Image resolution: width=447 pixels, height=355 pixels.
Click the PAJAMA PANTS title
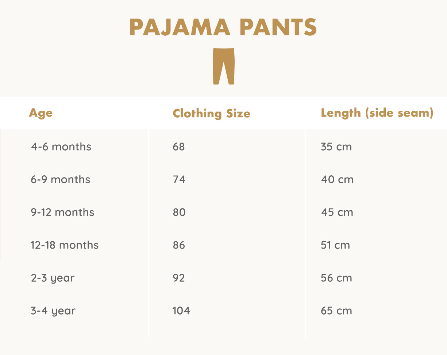coord(223,27)
